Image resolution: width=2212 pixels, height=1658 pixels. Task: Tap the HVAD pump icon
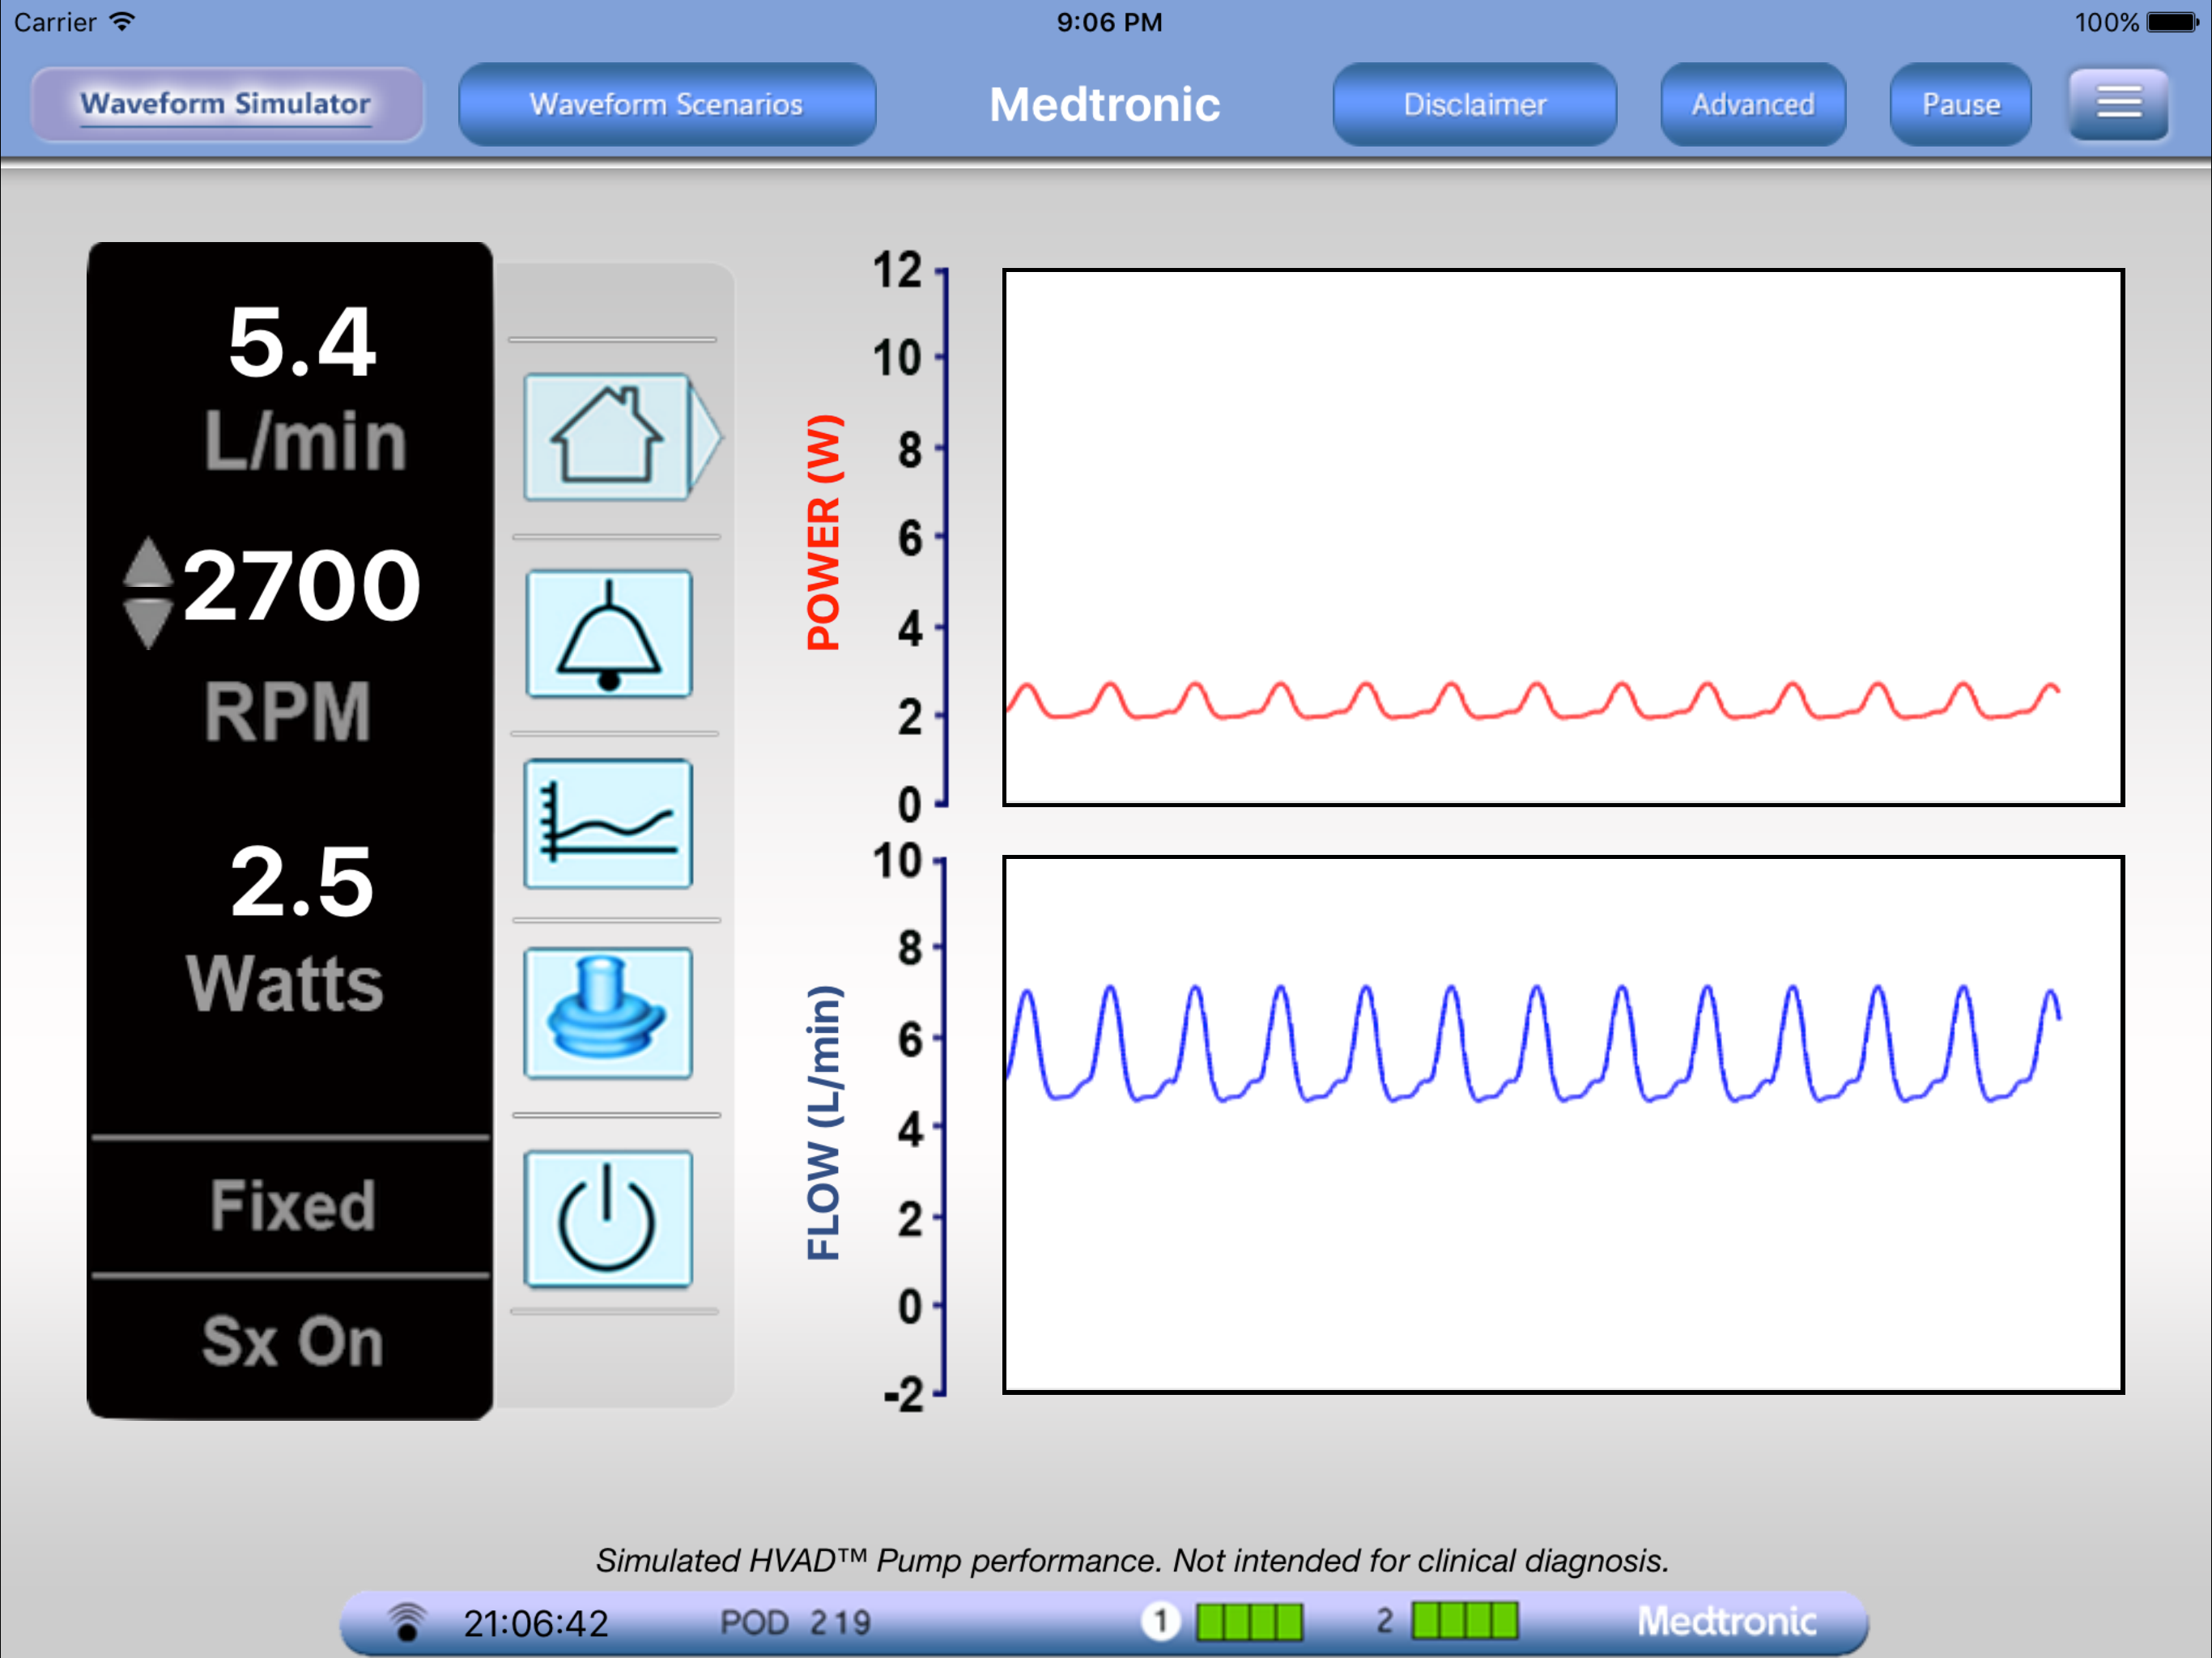pos(608,1012)
